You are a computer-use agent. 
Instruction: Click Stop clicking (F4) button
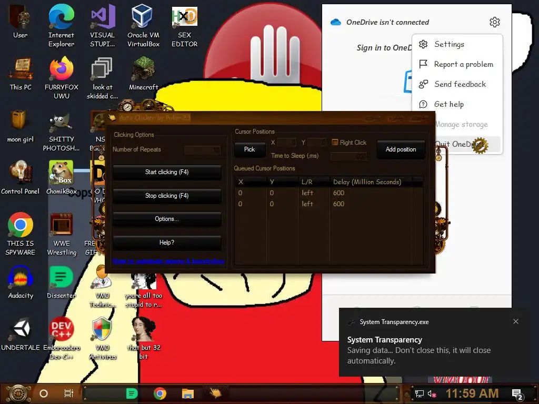tap(167, 196)
